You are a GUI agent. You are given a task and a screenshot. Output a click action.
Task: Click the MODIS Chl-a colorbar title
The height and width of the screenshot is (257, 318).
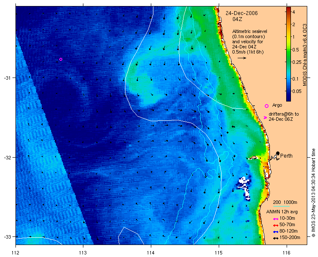coord(304,55)
